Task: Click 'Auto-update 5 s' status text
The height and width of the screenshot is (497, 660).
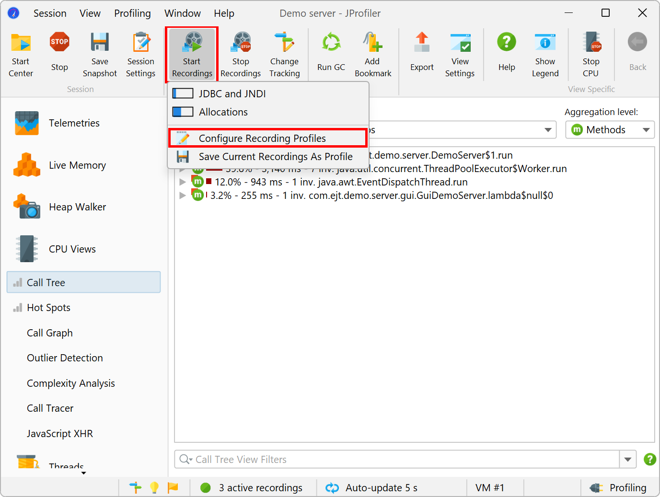Action: click(382, 488)
